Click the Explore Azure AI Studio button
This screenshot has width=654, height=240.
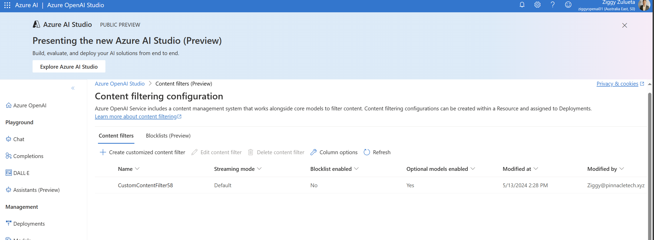(x=69, y=67)
